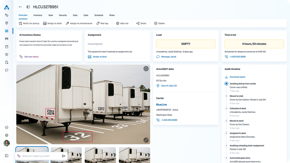The image size is (290, 163).
Task: Click the info icon on trailer photo
Action: pos(146,69)
